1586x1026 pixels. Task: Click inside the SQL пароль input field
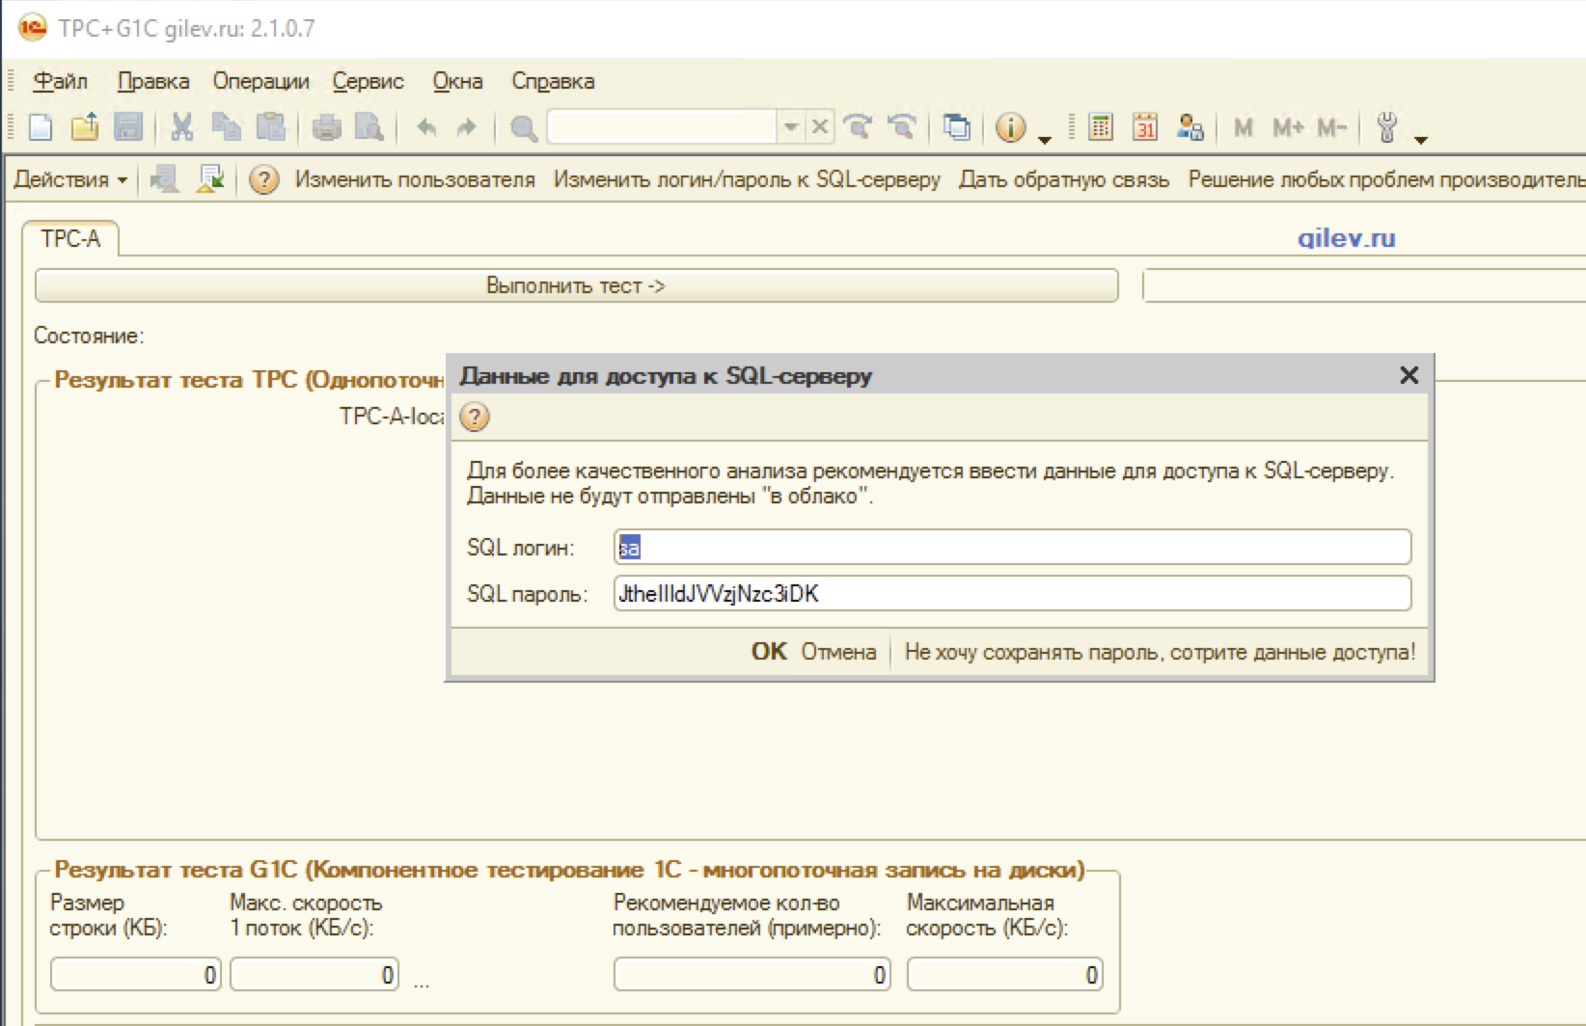(1012, 594)
